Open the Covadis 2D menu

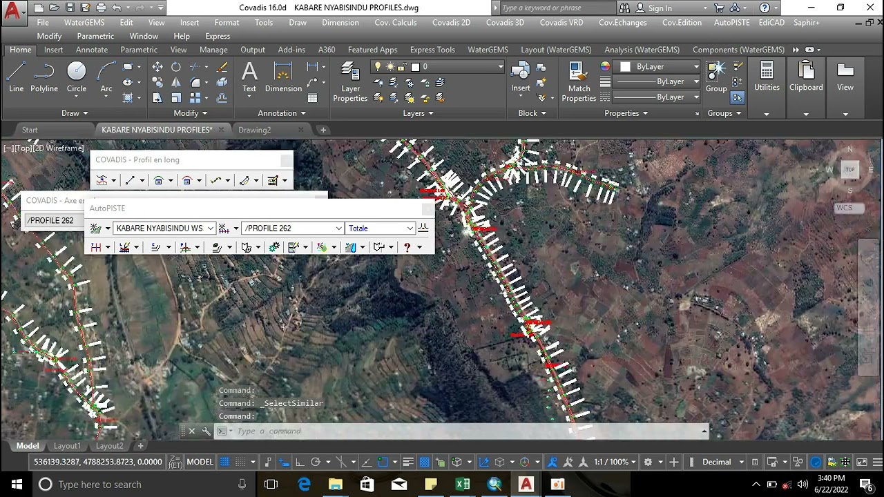[451, 23]
